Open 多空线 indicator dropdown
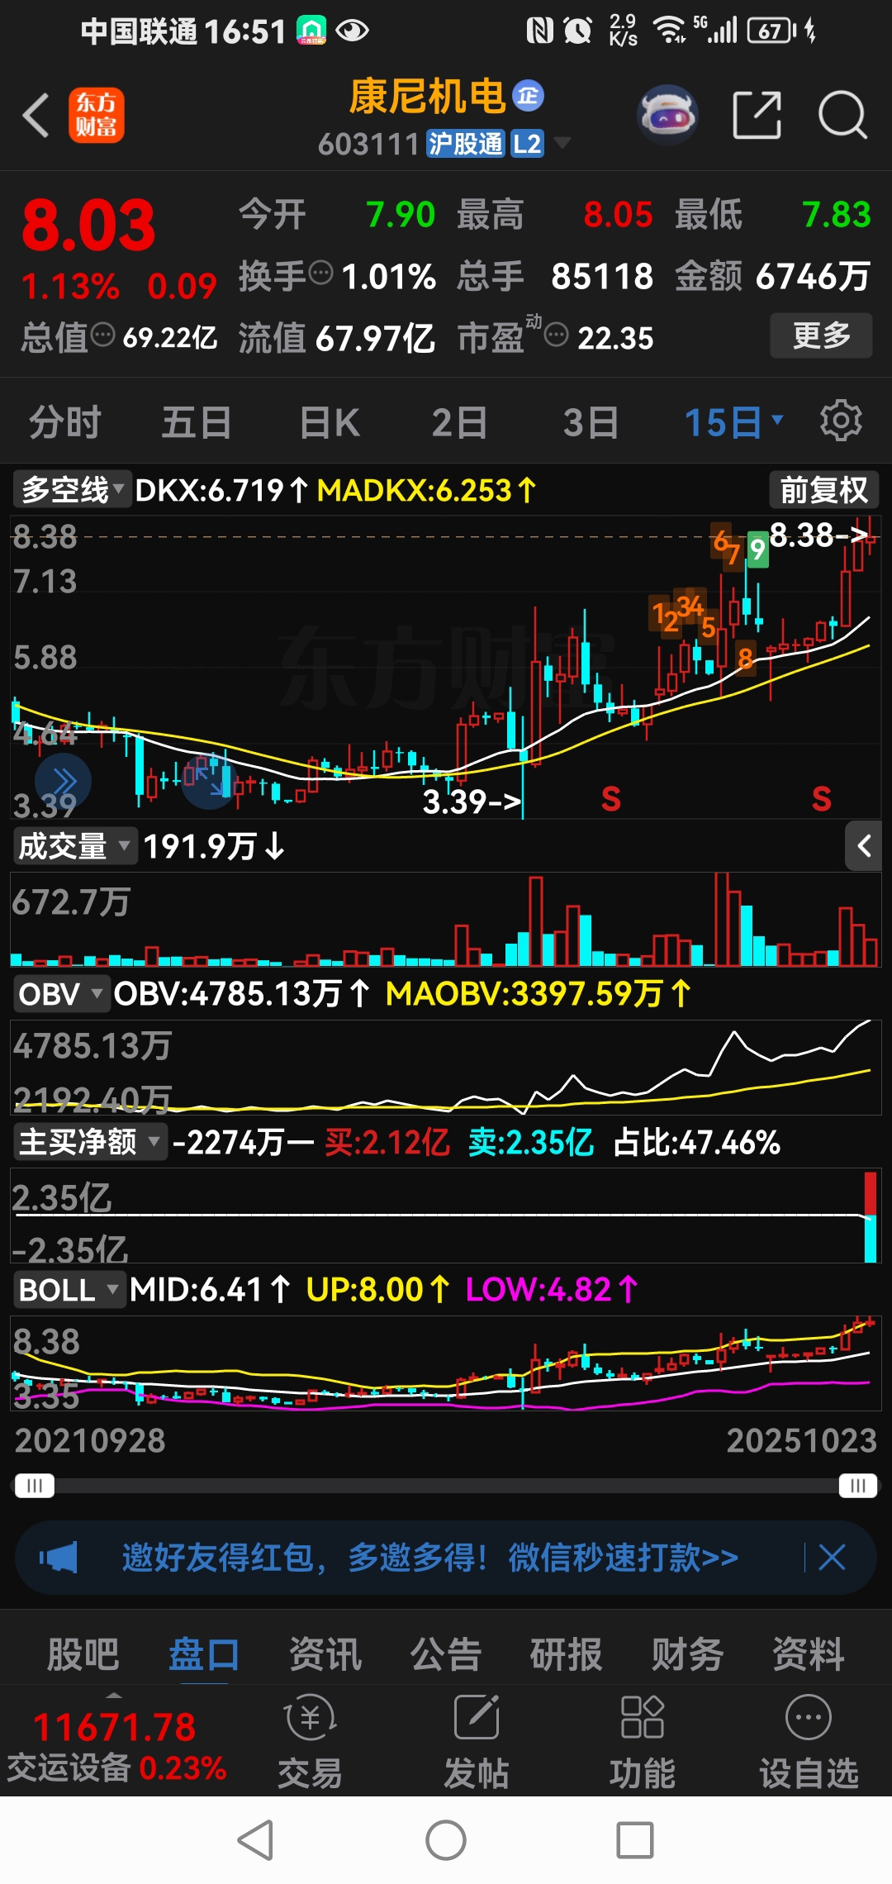Viewport: 892px width, 1884px height. click(x=72, y=490)
